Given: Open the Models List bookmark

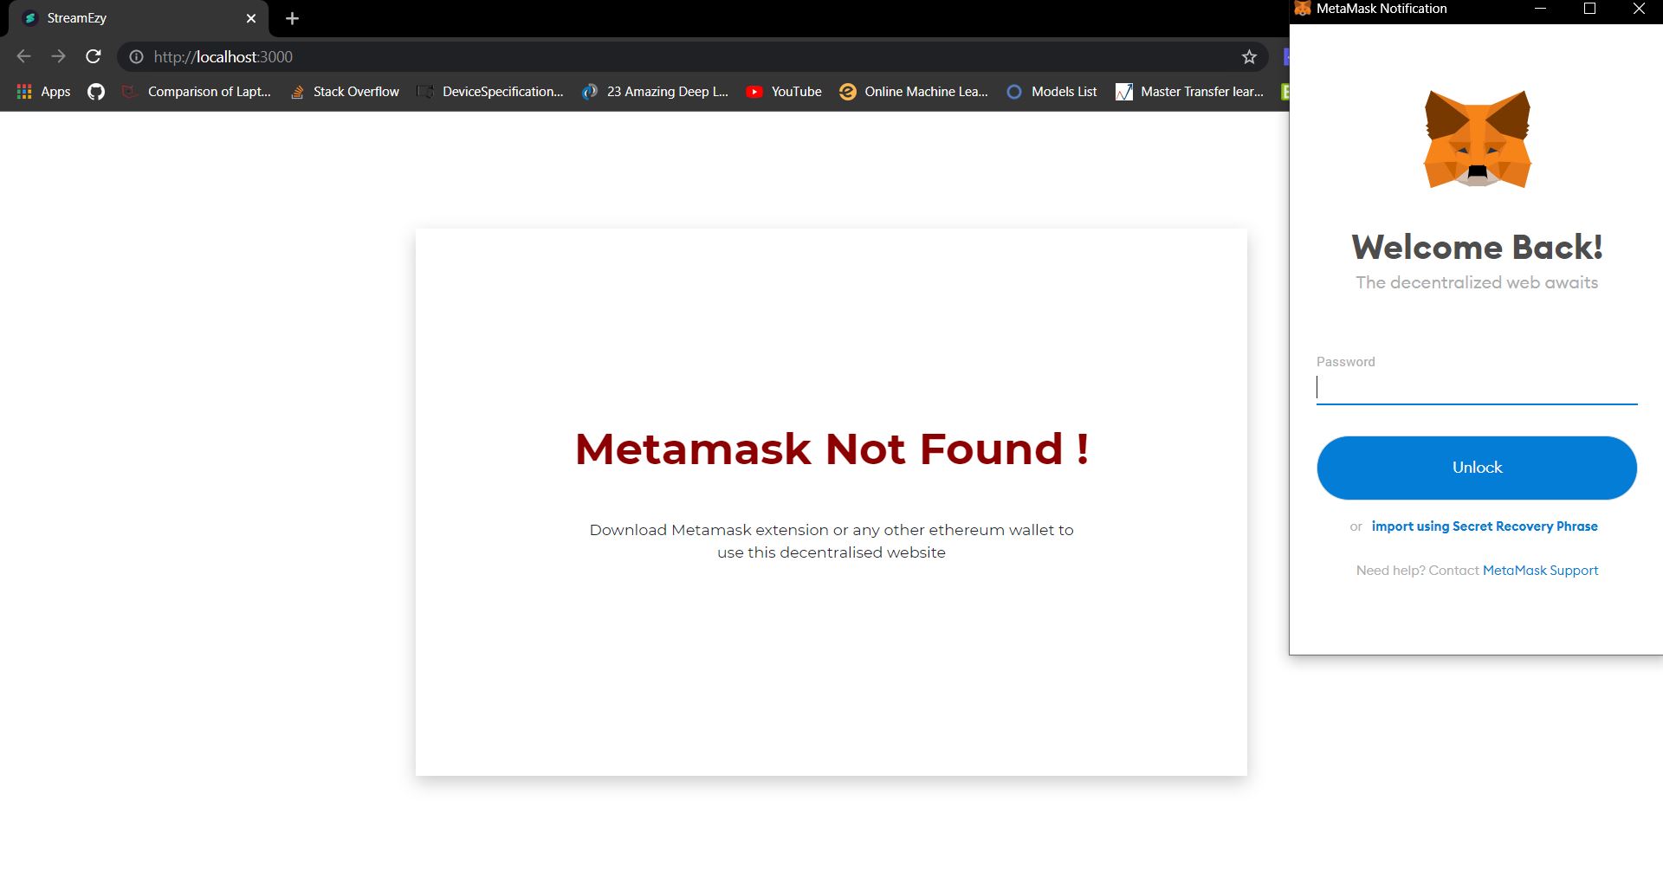Looking at the screenshot, I should (1052, 91).
